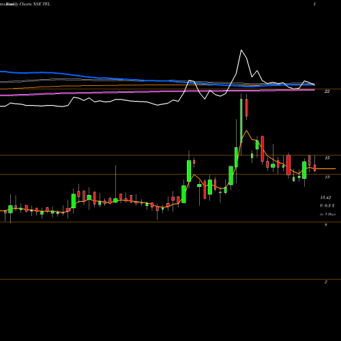Screen dimensions: 341x341
Task: Click the "22" price axis label
Action: pyautogui.click(x=327, y=91)
